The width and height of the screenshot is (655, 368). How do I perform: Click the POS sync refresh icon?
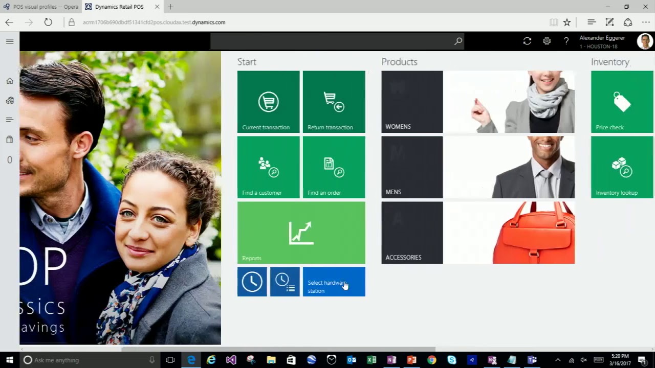coord(527,41)
